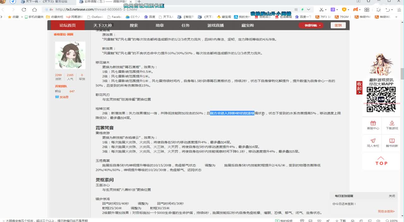Open the 论坛首页 nav tab
Viewport: 404px width, 222px height.
68,25
